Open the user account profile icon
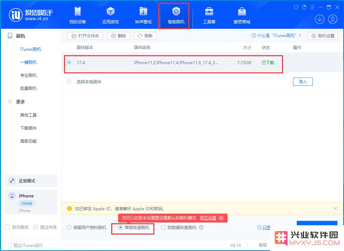The width and height of the screenshot is (344, 251). (x=333, y=19)
